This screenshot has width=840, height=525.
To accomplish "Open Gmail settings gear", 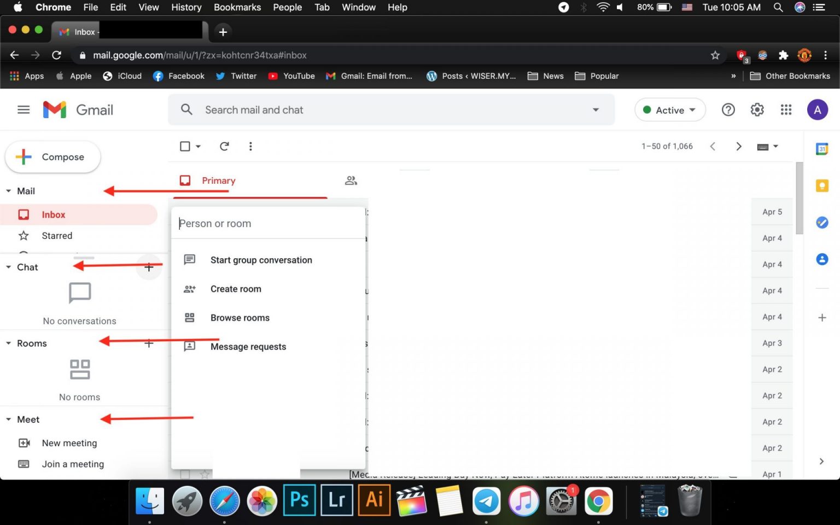I will click(x=757, y=109).
